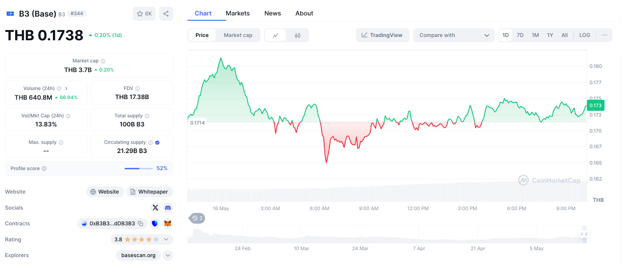This screenshot has height=264, width=622.
Task: Open the Vol/Mkt Cap info icon
Action: click(x=68, y=116)
